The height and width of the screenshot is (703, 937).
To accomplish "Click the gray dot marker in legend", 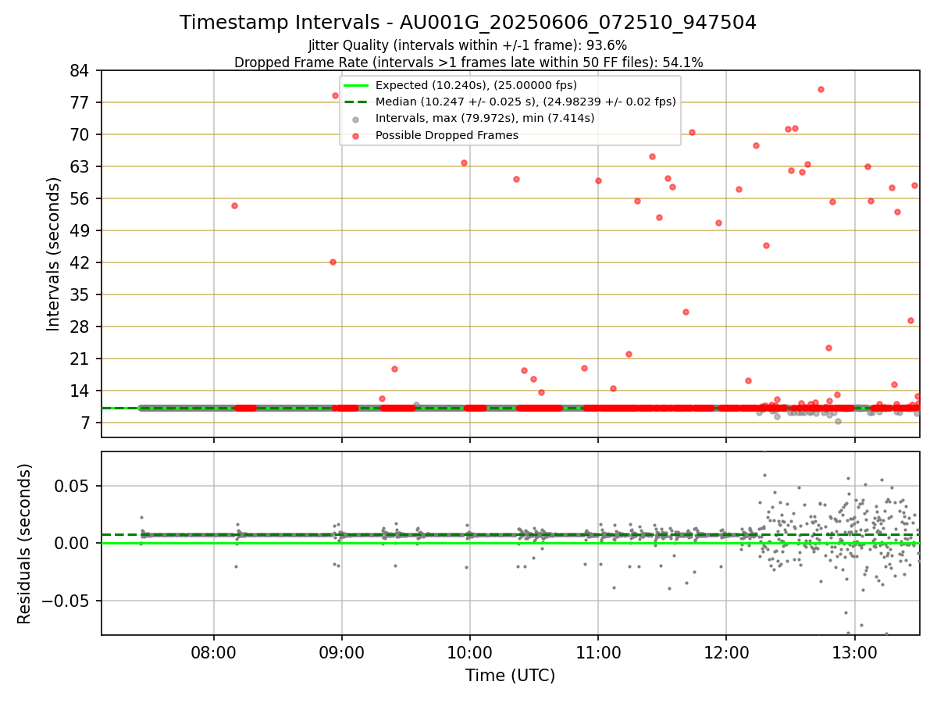I will point(356,119).
